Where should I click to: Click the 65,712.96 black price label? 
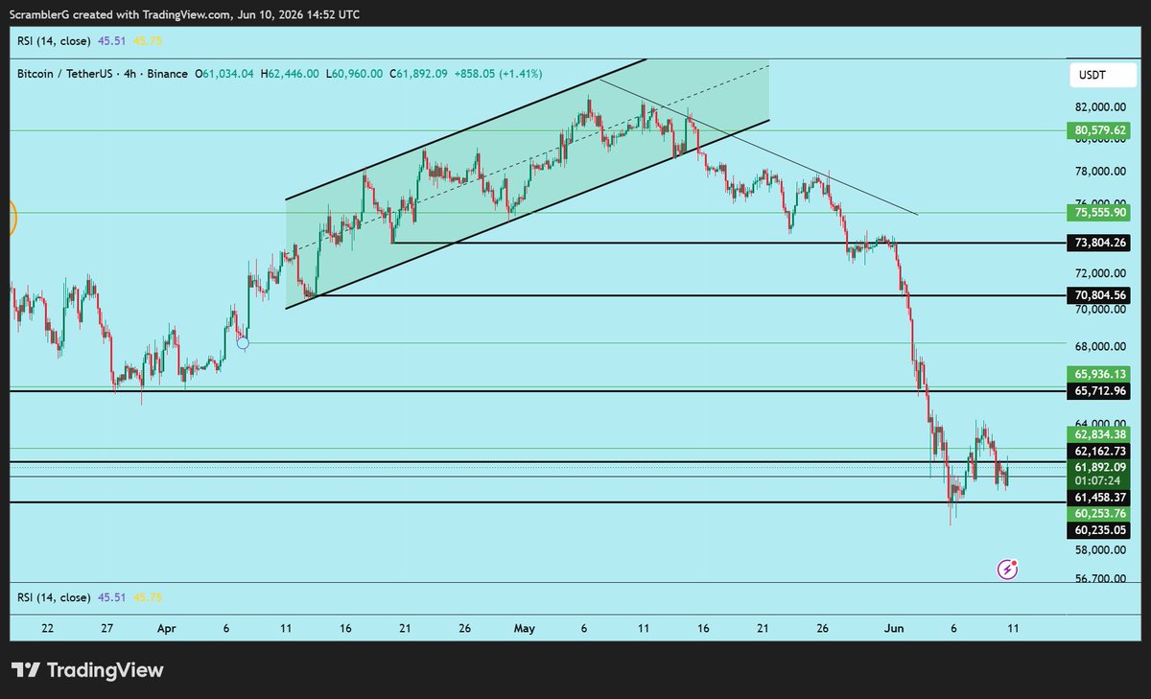click(x=1100, y=391)
